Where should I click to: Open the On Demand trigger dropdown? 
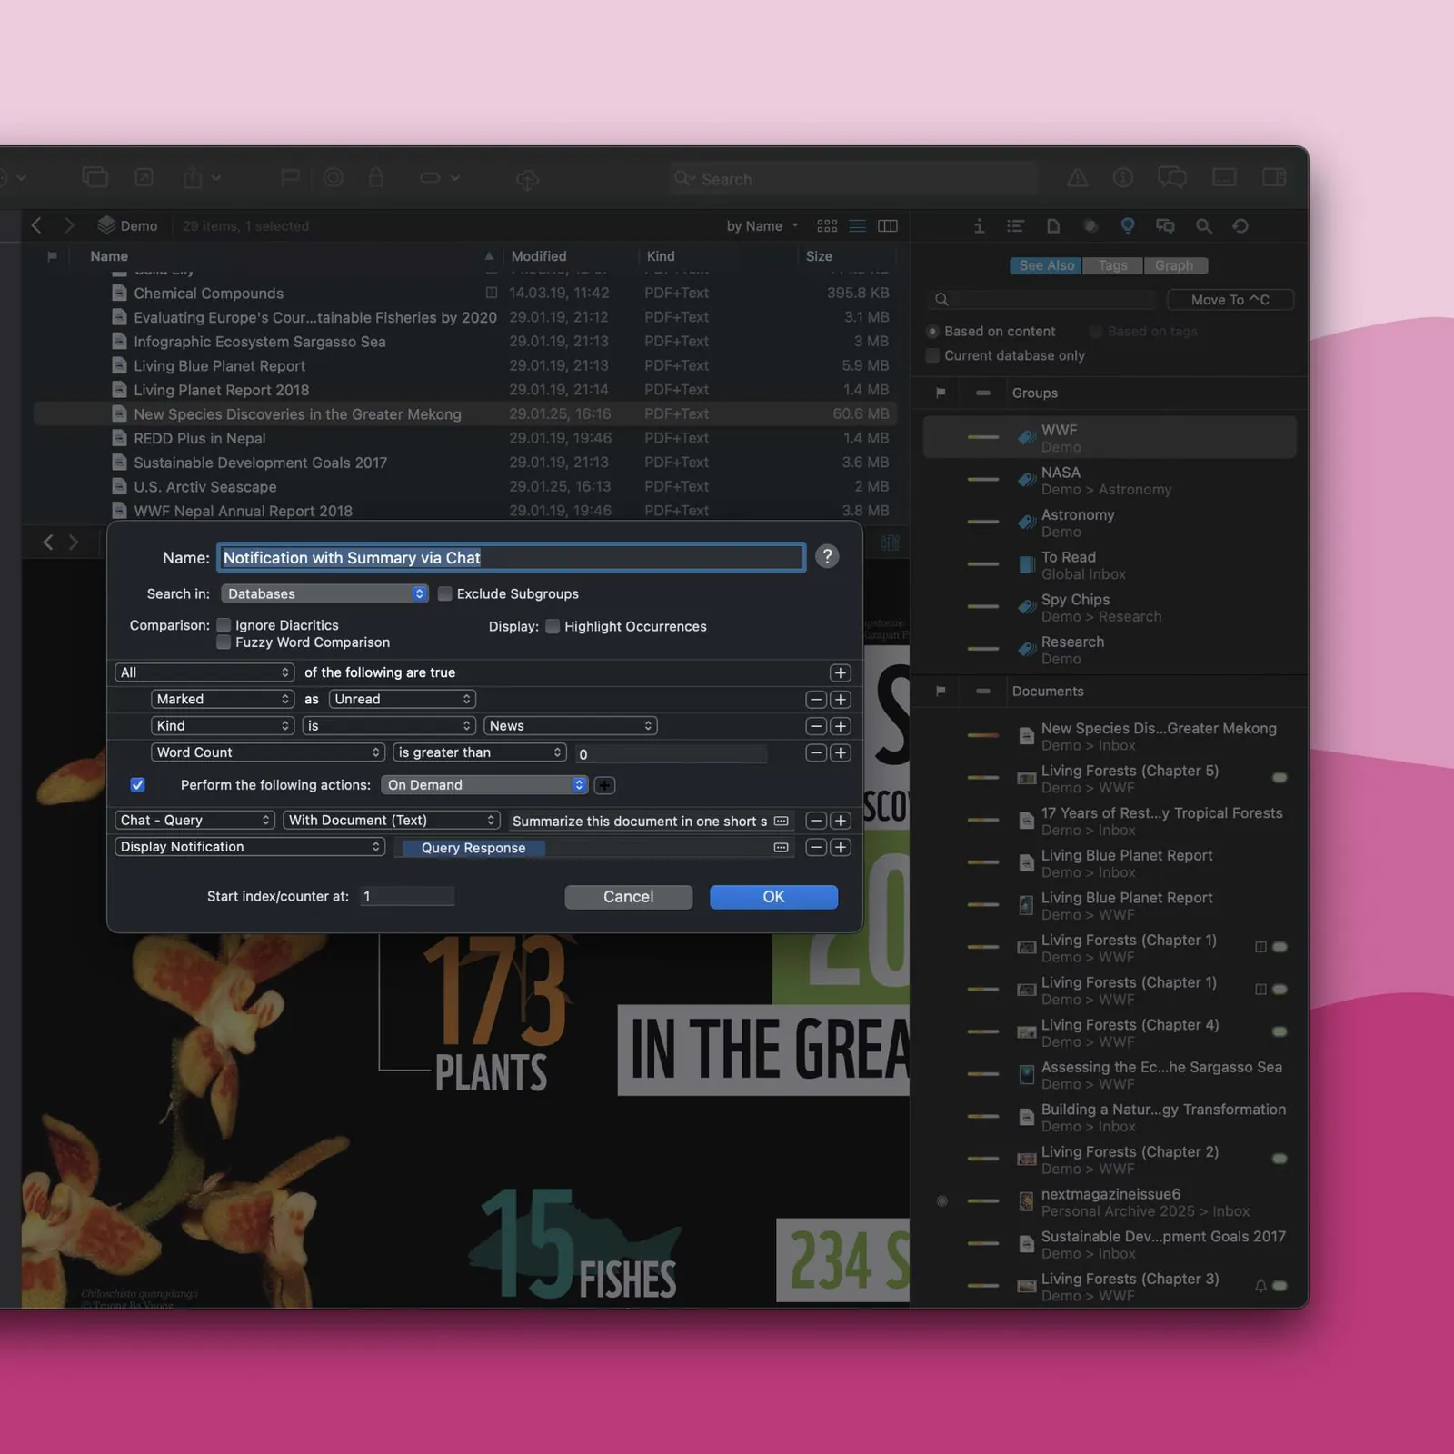(x=484, y=784)
